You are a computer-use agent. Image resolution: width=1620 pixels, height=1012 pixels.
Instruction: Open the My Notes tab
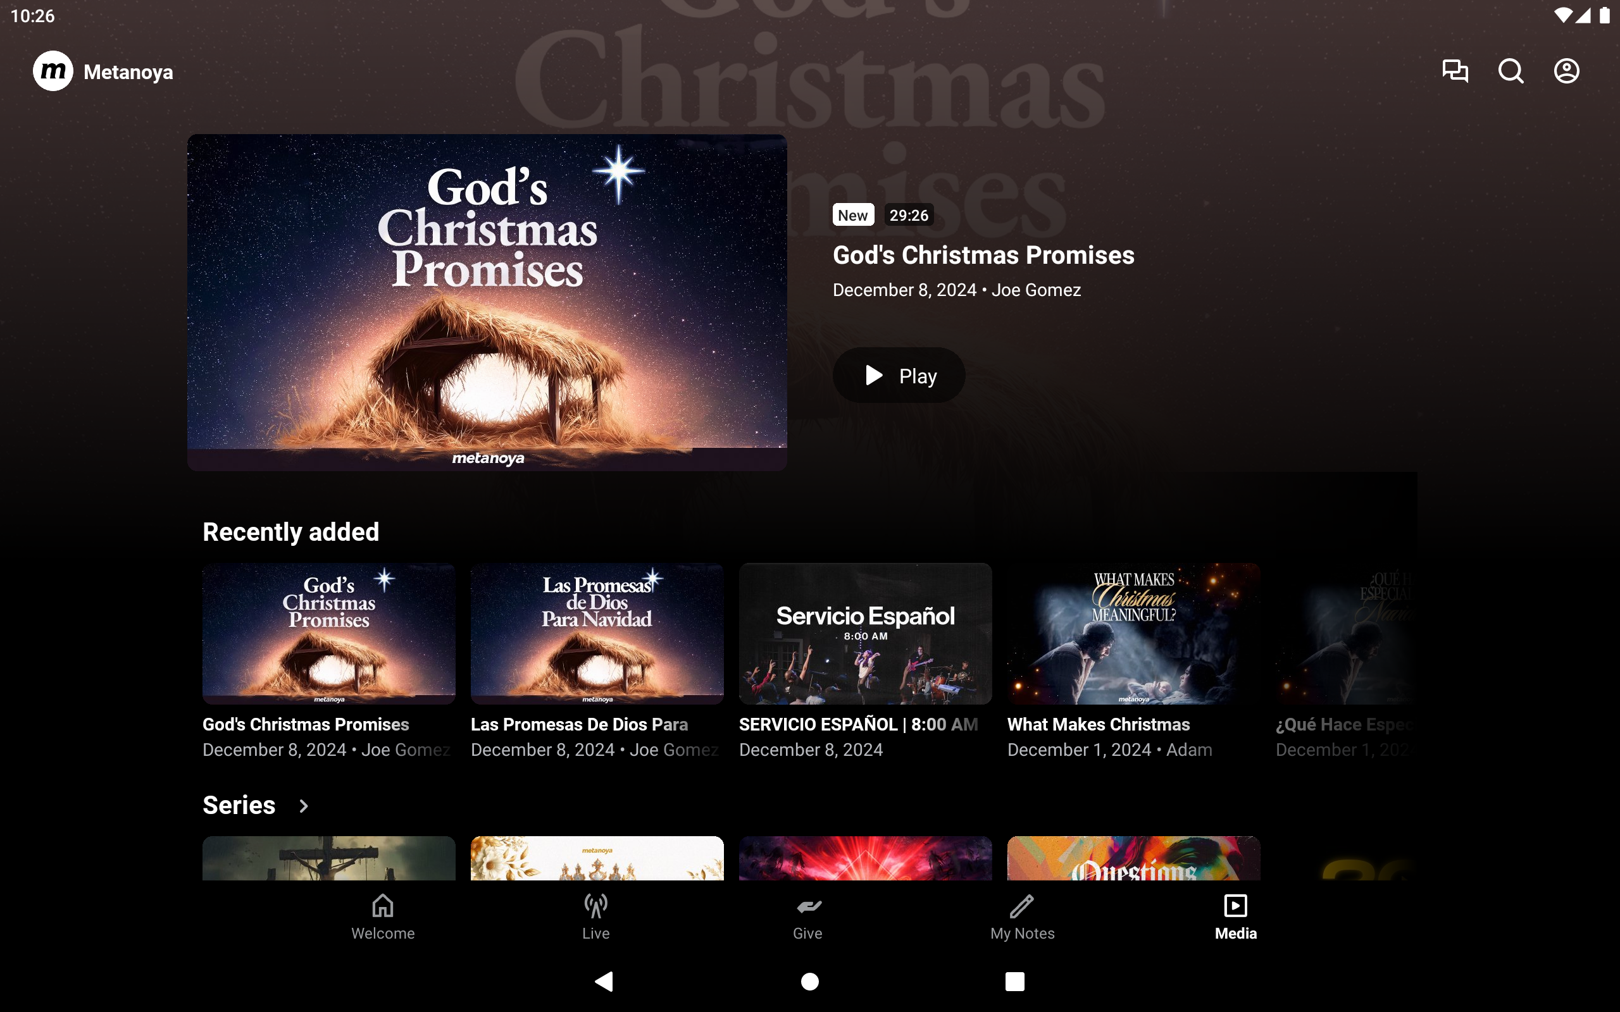pos(1022,918)
